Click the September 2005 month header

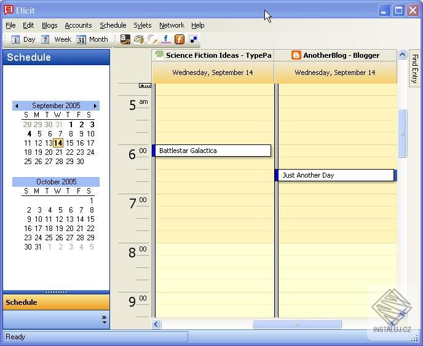pyautogui.click(x=56, y=106)
